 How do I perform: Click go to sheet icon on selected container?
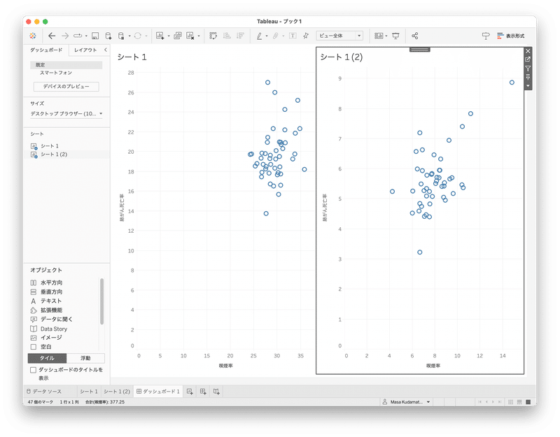pyautogui.click(x=528, y=59)
